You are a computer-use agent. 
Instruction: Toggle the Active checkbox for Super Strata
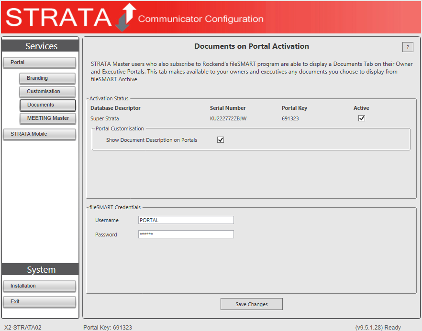362,118
